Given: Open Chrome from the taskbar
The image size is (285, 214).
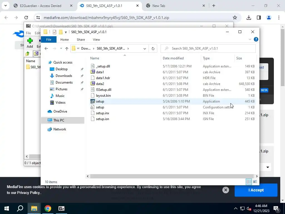Looking at the screenshot, I should [48, 208].
